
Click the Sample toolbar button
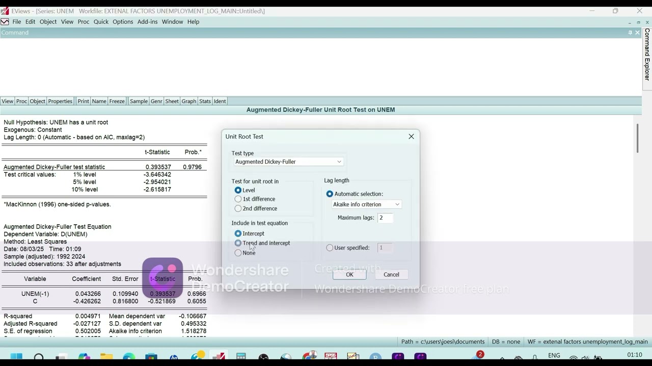point(139,101)
